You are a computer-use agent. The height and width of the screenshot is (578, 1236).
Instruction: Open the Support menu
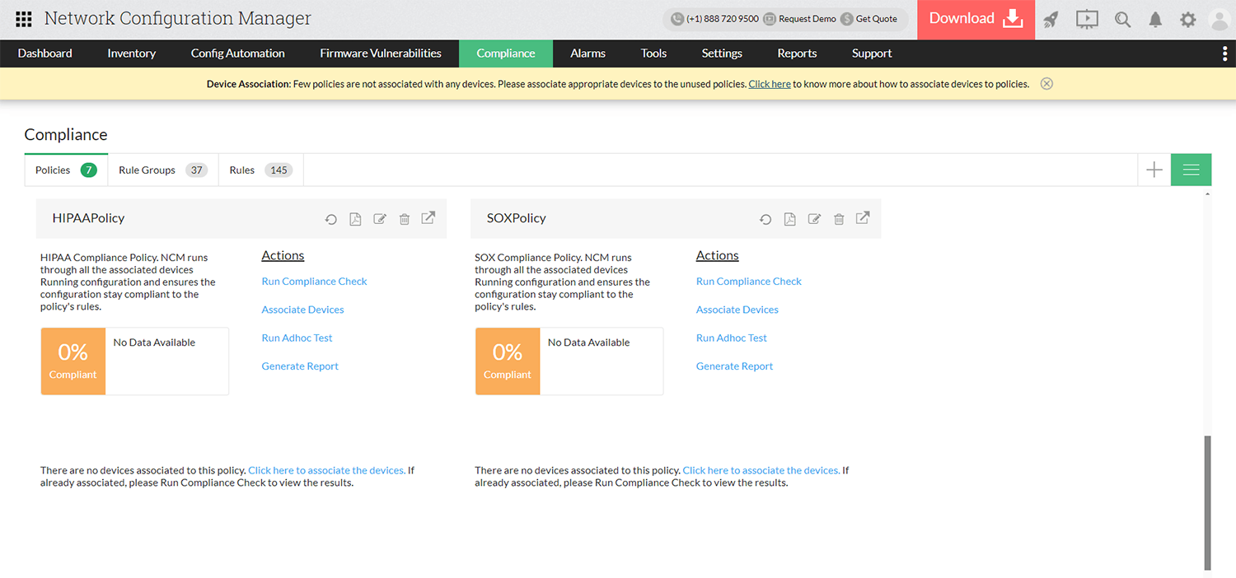(x=872, y=54)
